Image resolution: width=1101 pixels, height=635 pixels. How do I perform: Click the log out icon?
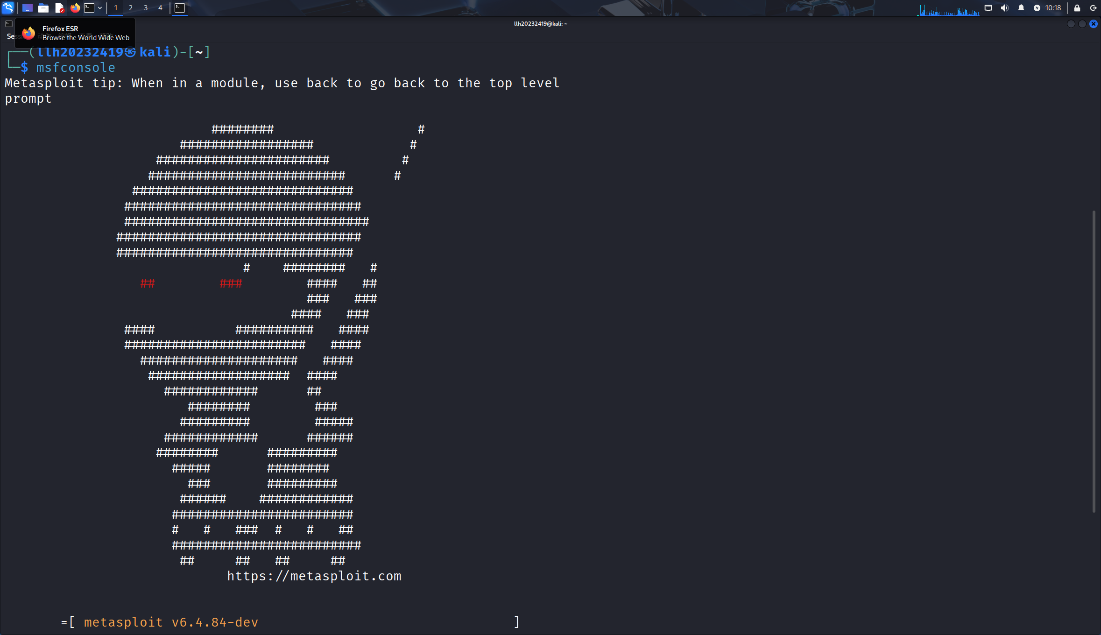tap(1093, 8)
